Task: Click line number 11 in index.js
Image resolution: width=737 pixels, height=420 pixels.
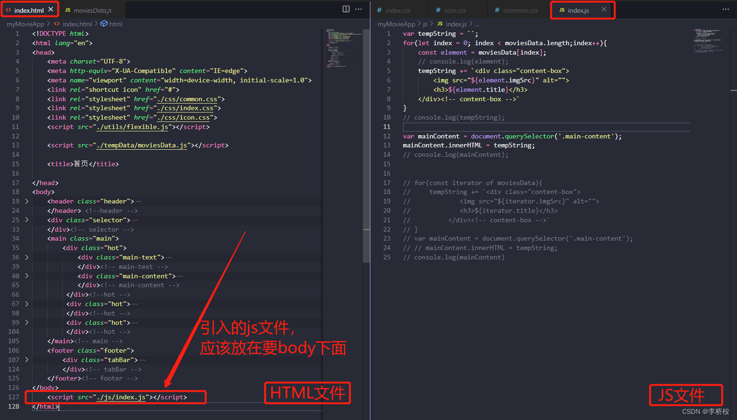Action: pos(386,127)
